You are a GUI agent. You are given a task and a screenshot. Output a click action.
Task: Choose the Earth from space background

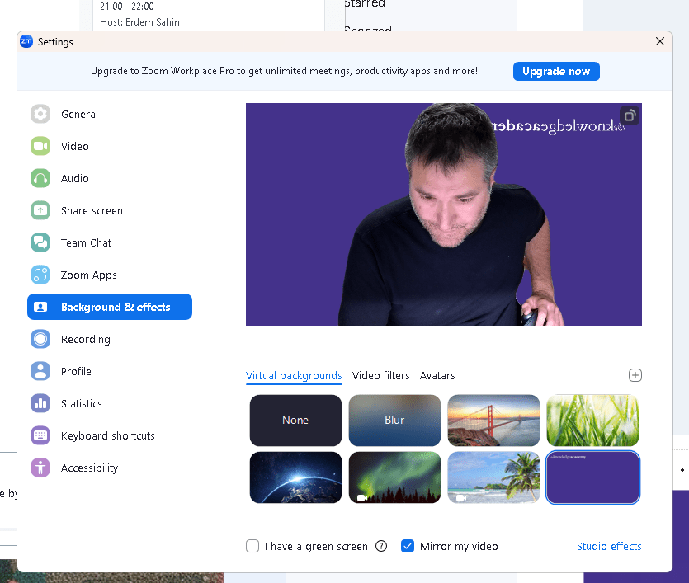pyautogui.click(x=295, y=477)
